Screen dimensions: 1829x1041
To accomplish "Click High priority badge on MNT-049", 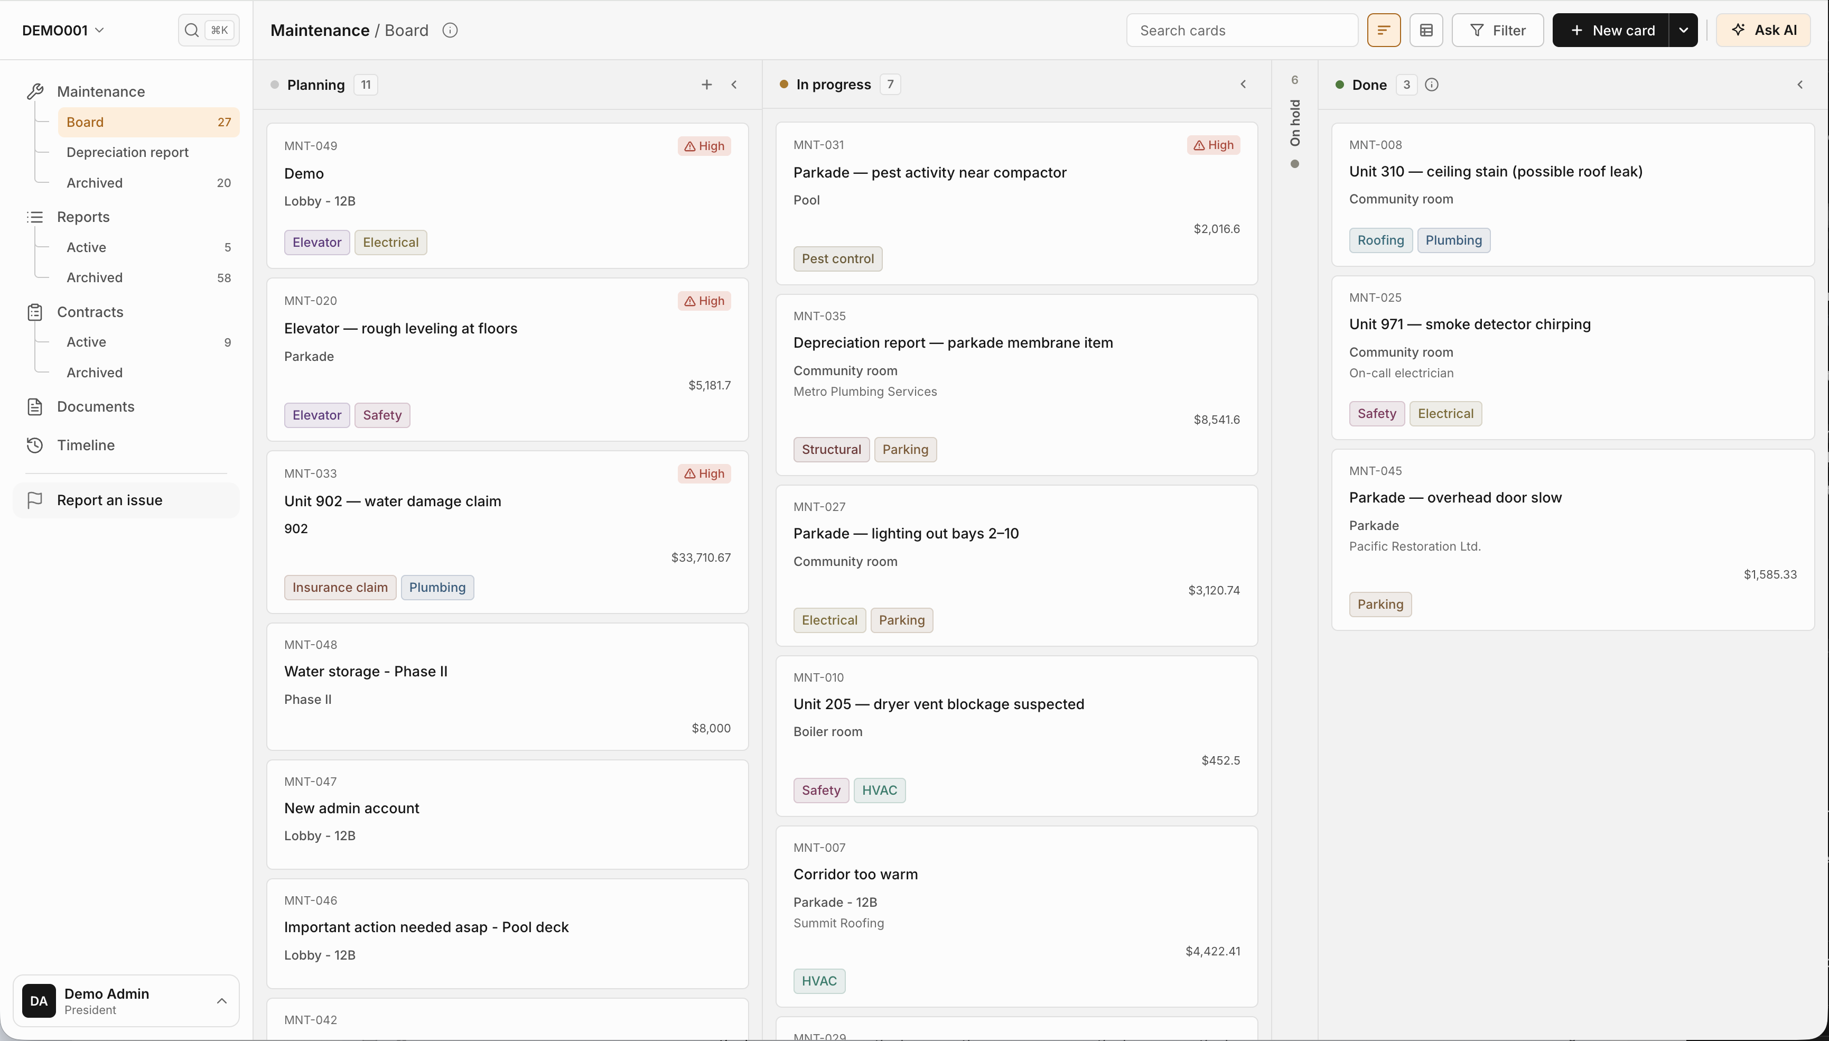I will 704,146.
